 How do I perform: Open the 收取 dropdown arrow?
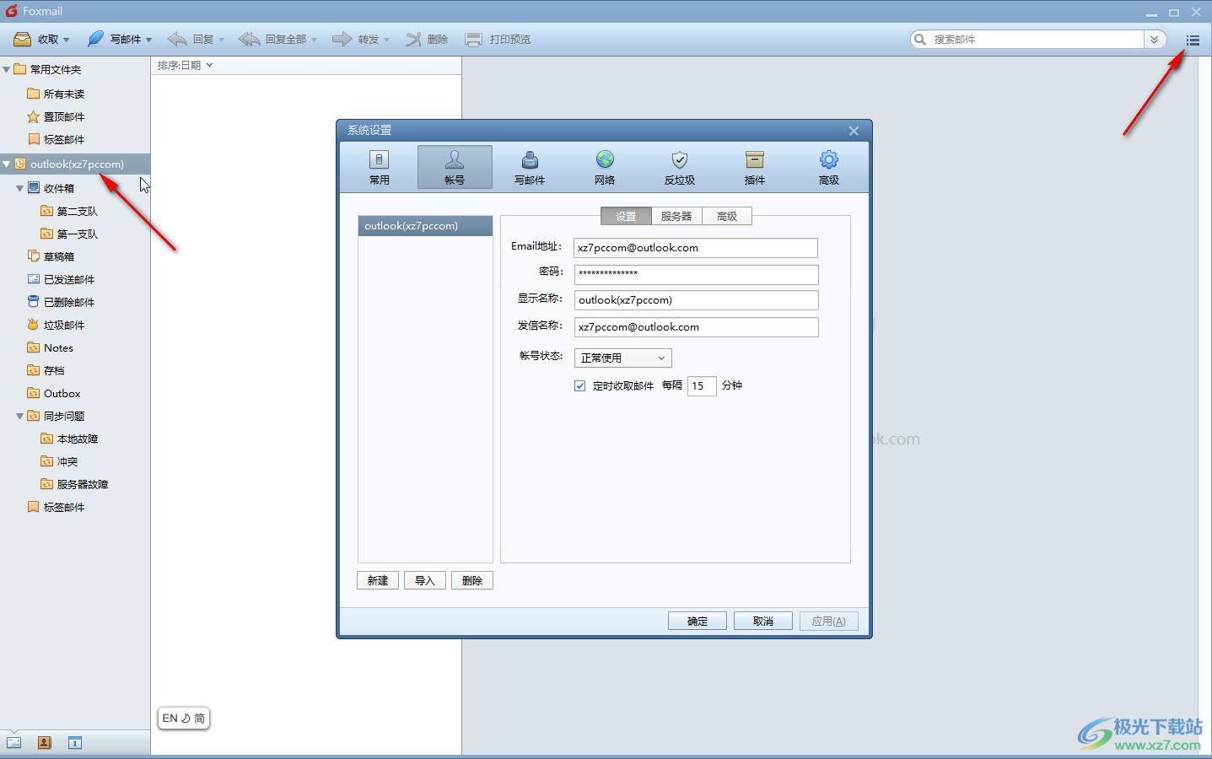66,40
